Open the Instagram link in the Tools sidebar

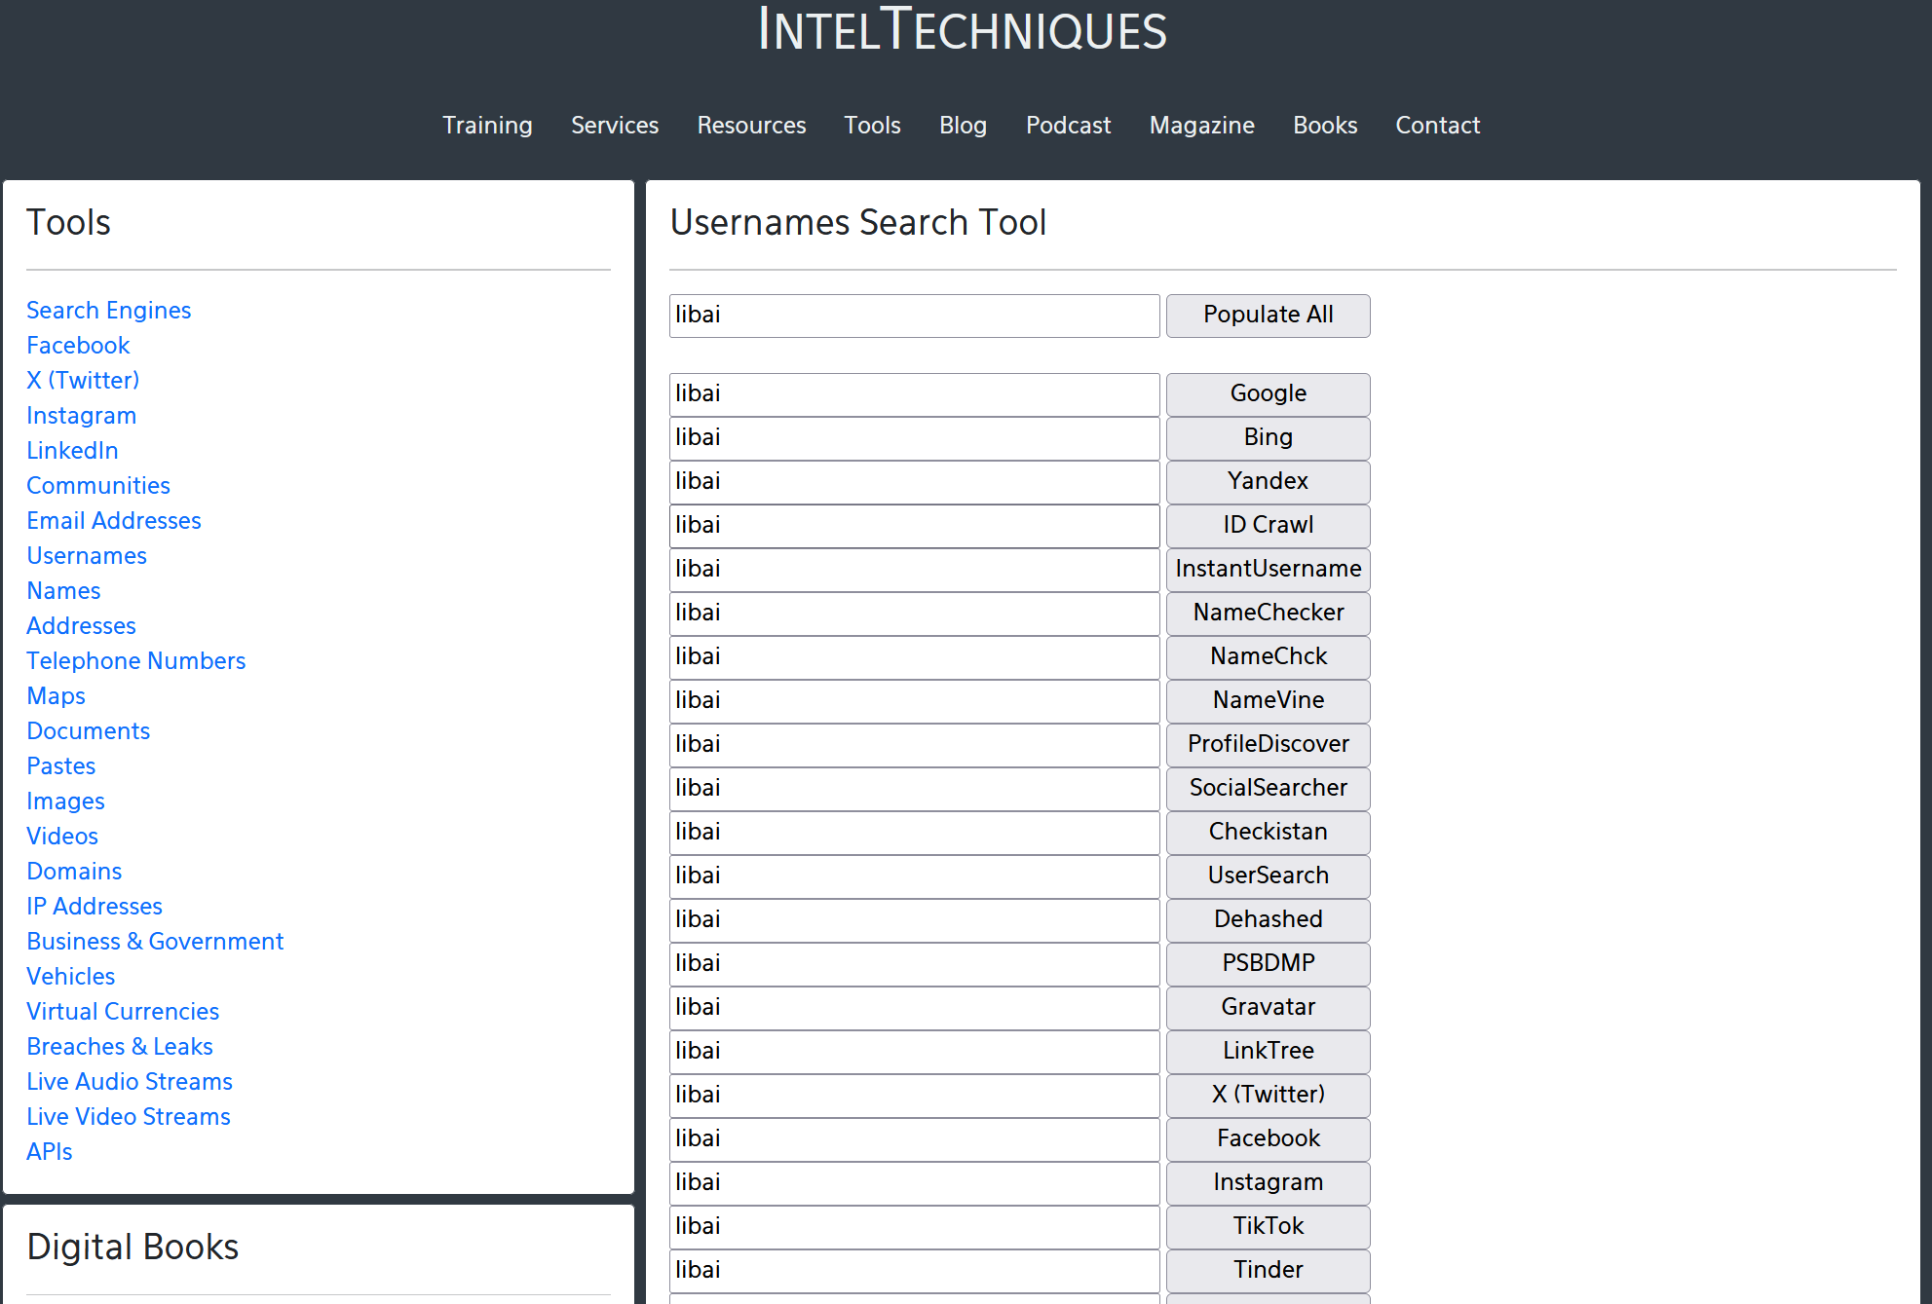point(82,415)
